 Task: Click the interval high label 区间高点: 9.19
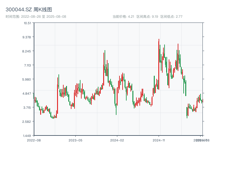(147, 17)
